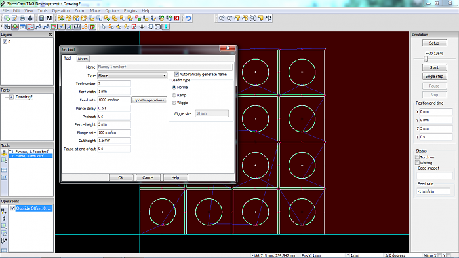The height and width of the screenshot is (258, 459).
Task: Click the jet cutting operation icon in Operations panel
Action: coord(4,212)
